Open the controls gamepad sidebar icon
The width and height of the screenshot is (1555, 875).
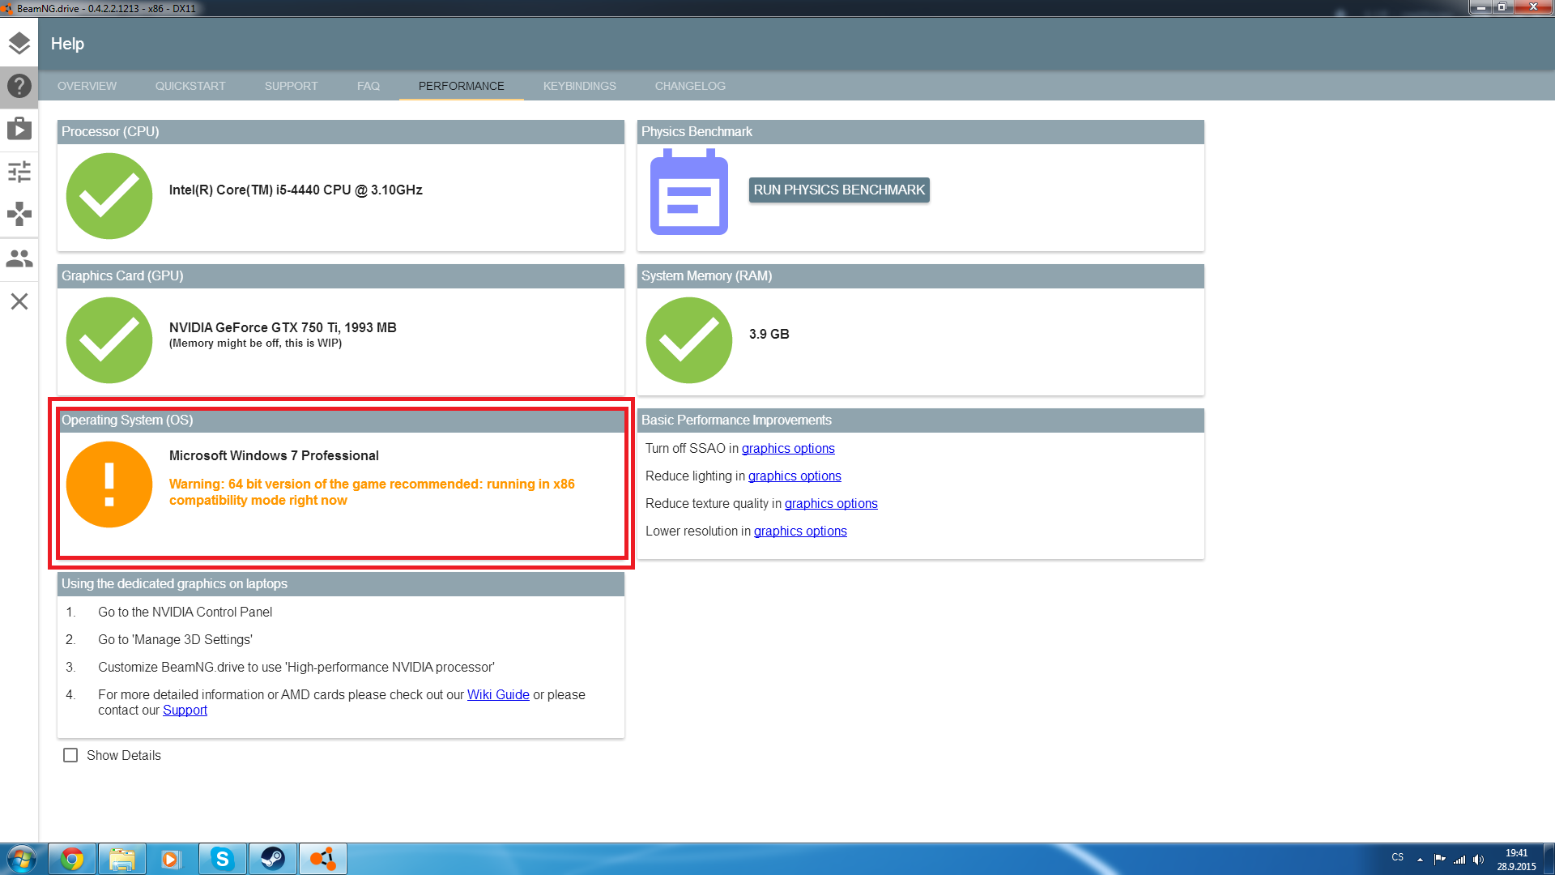pos(19,215)
